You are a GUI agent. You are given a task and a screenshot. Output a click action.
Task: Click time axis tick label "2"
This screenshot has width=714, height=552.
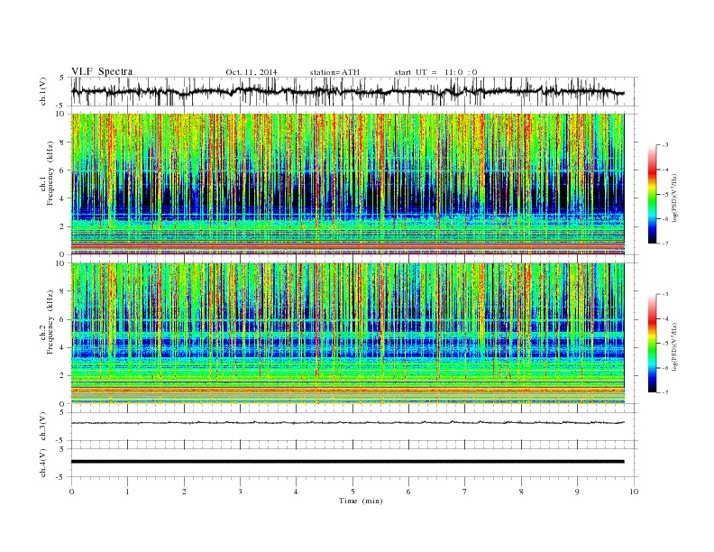tap(184, 492)
